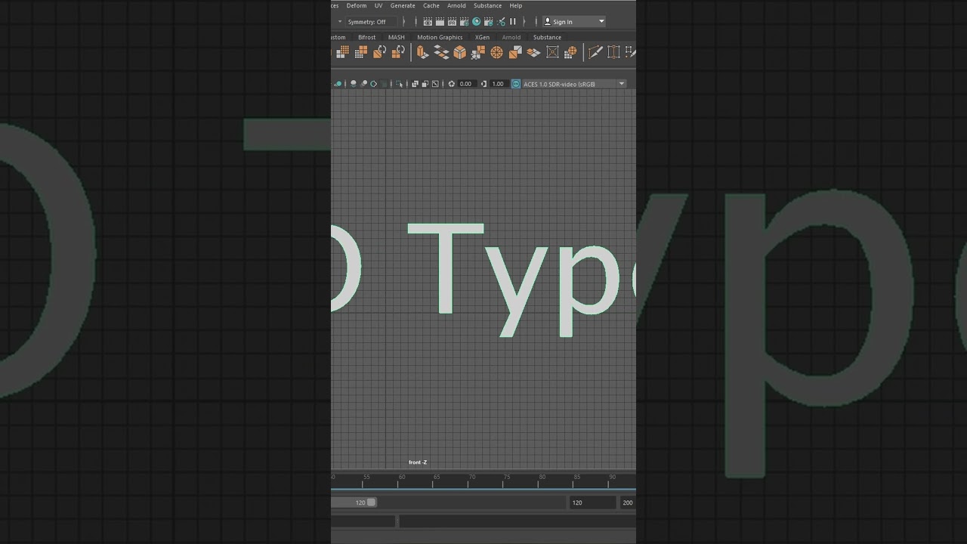967x544 pixels.
Task: Select the Merge shelf tool with small cubes
Action: (478, 52)
